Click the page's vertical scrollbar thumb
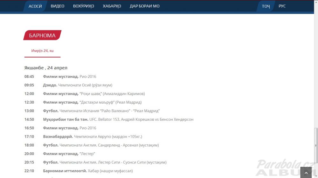Screen dimensions: 318x178 point(316,145)
